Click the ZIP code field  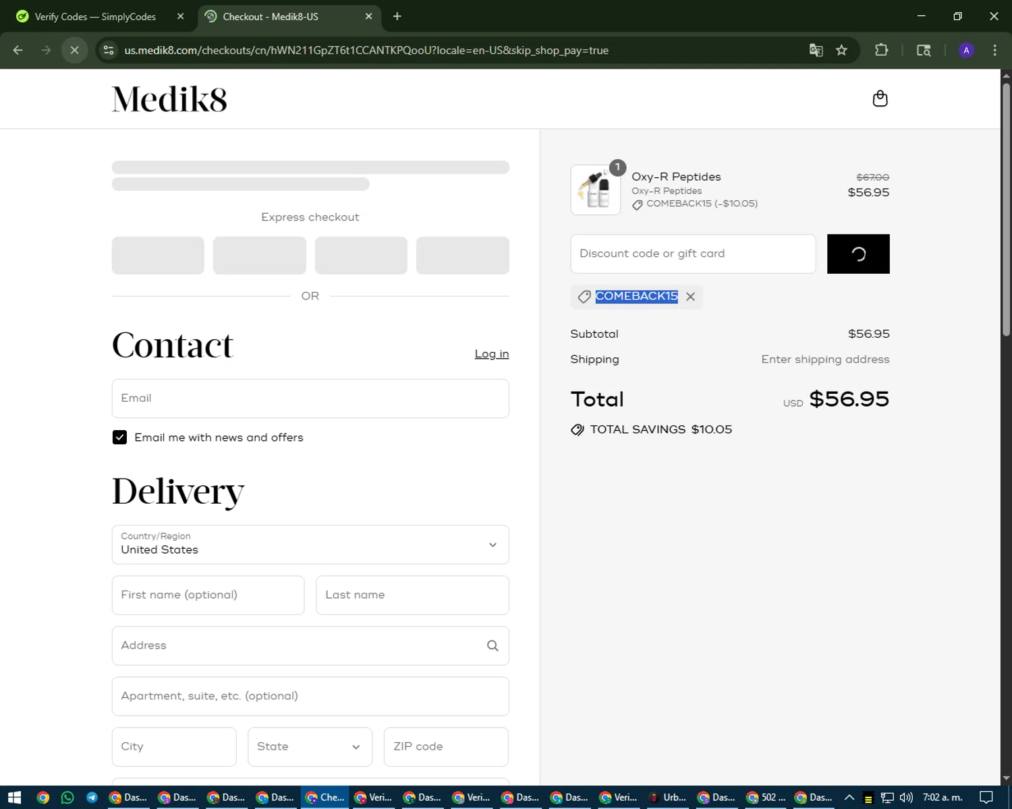446,747
